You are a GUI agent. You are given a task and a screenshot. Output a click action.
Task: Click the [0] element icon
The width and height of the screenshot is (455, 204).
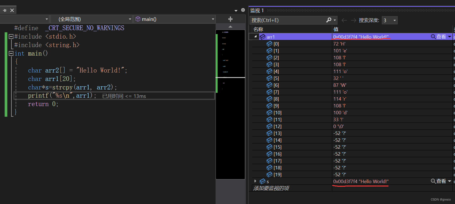[x=269, y=44]
